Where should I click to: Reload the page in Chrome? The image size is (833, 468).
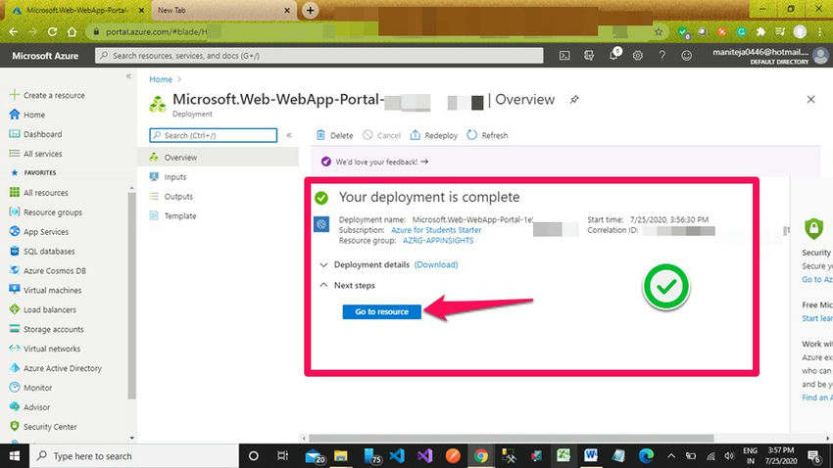[x=52, y=32]
